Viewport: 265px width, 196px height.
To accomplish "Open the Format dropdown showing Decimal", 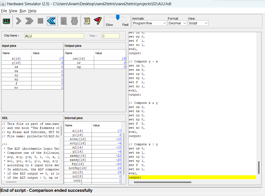I will point(177,23).
